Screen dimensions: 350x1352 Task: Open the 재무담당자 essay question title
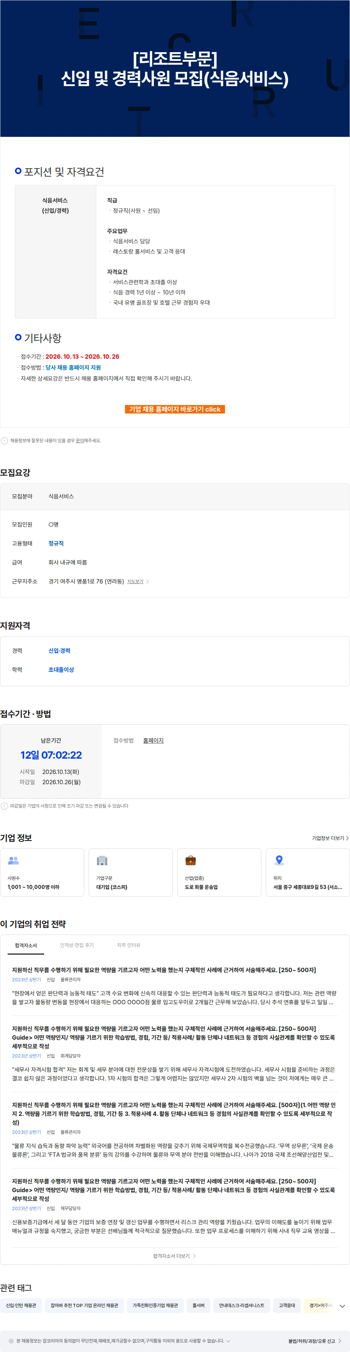[173, 1190]
